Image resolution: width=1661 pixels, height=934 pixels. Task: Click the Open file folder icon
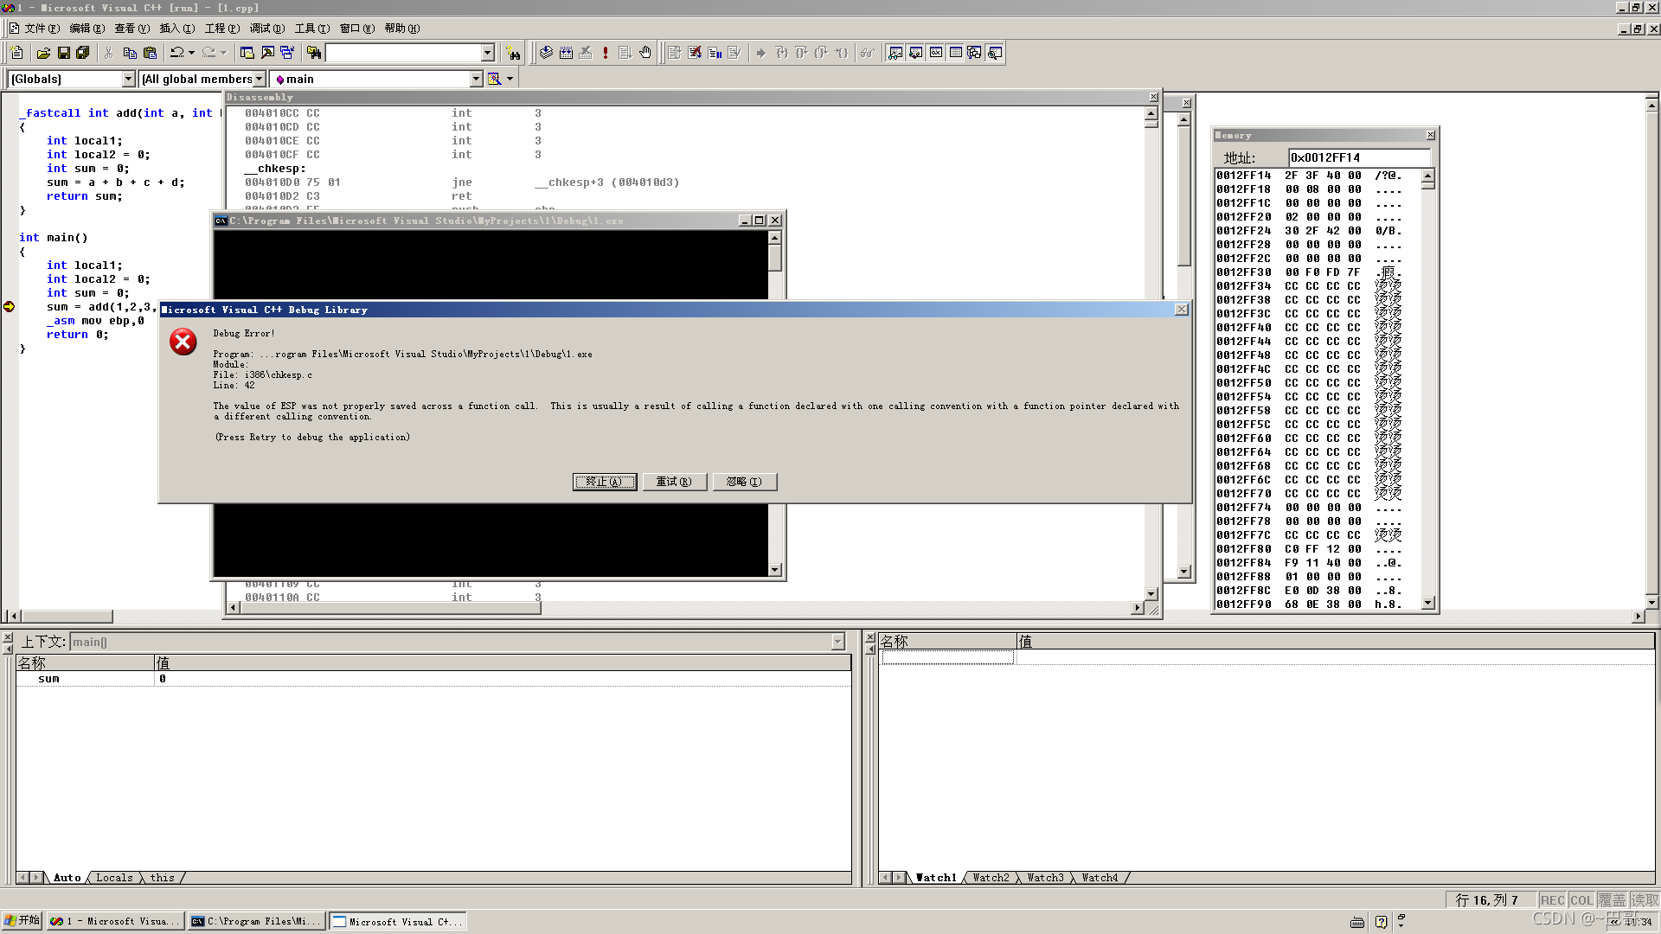click(43, 54)
